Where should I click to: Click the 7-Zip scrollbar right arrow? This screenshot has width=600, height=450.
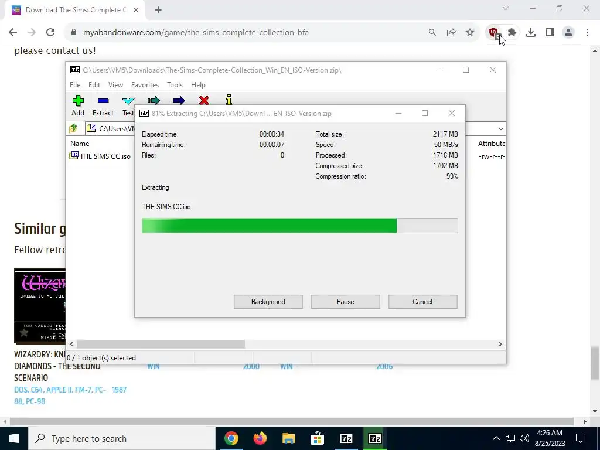coord(500,344)
